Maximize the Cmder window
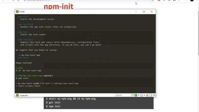 click(x=144, y=12)
